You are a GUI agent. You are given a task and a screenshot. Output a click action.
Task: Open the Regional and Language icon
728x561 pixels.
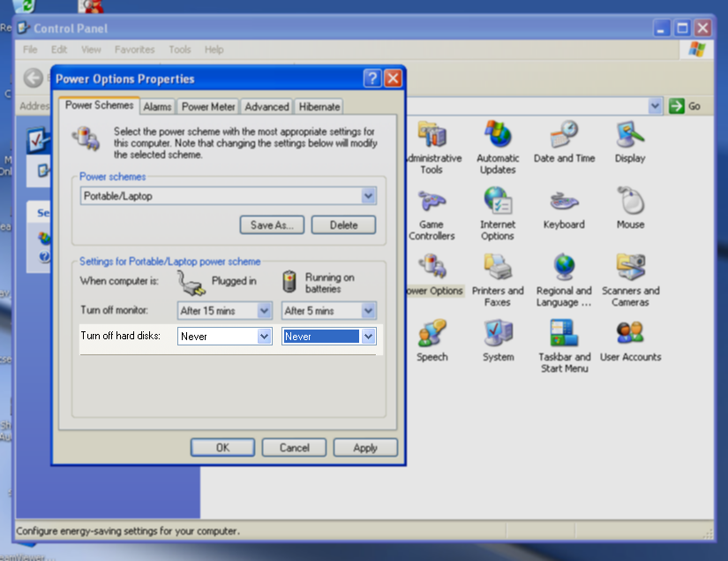(x=564, y=280)
